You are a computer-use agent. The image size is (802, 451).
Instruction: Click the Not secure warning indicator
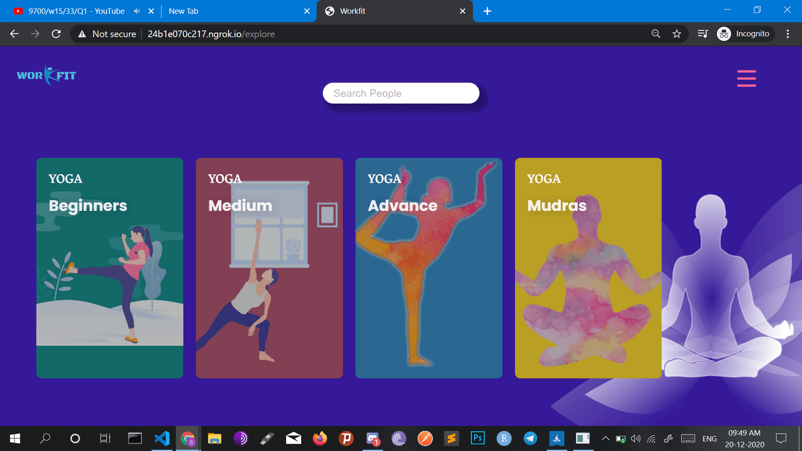point(107,34)
